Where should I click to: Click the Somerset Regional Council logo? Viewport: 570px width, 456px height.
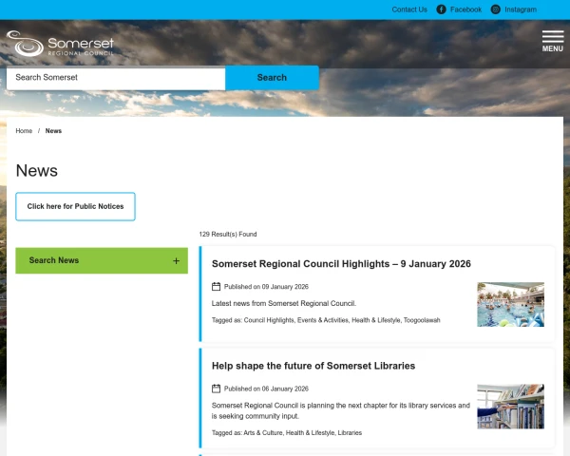pos(61,44)
